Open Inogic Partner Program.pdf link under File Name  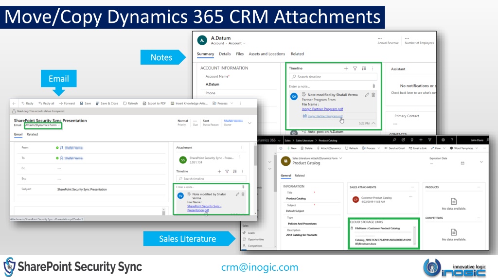coord(322,109)
